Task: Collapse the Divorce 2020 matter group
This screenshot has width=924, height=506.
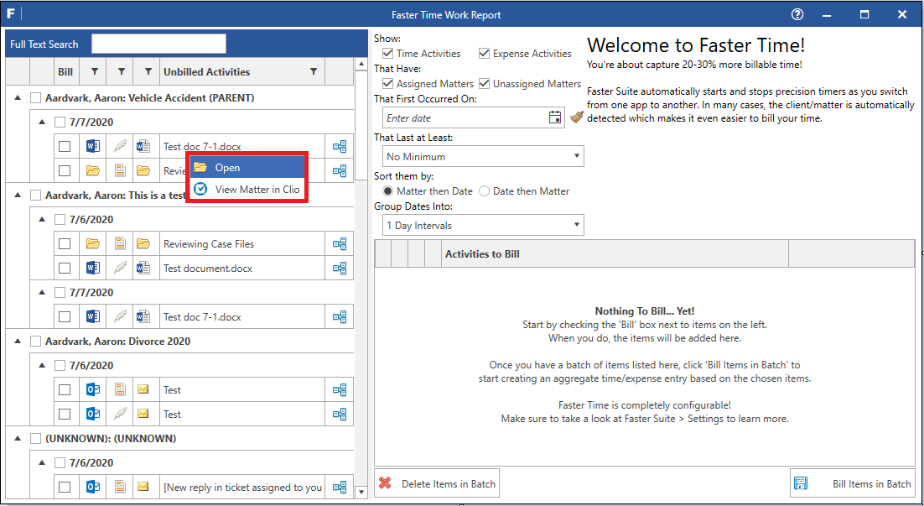Action: (x=18, y=342)
